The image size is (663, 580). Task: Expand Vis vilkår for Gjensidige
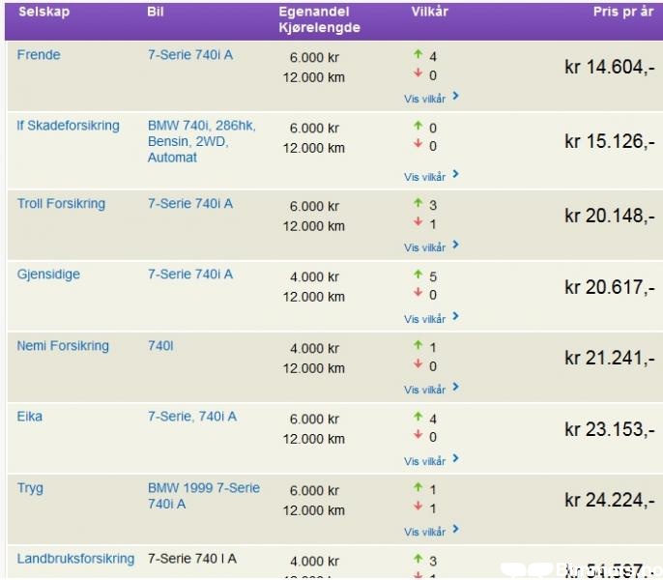point(431,318)
